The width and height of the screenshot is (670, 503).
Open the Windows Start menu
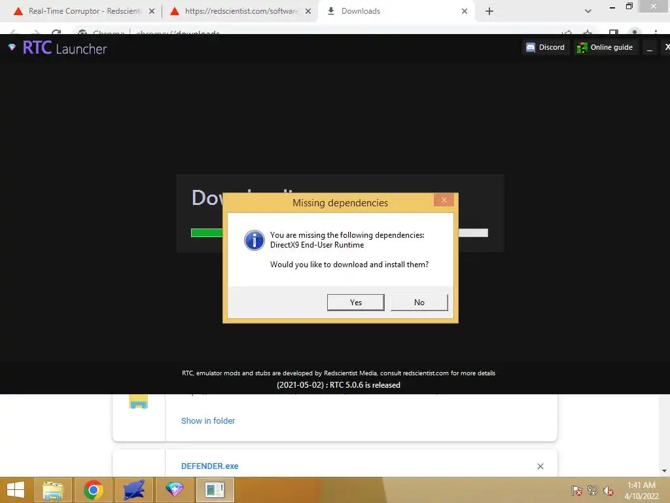(x=16, y=490)
